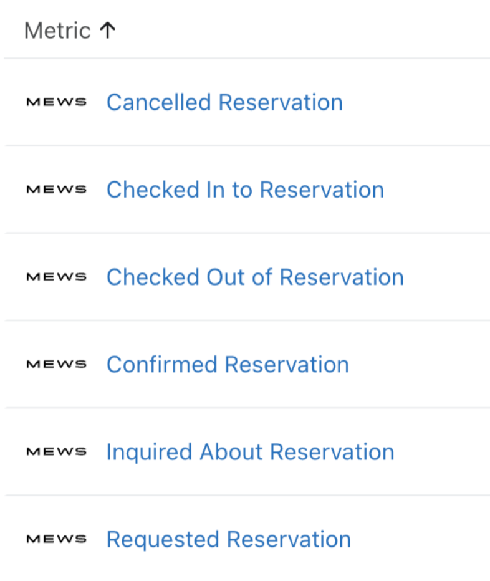Click the ascending sort arrow next to Metric

108,30
